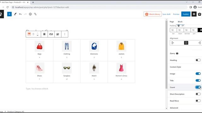
Task: Click the Jackets category title
Action: point(121,54)
